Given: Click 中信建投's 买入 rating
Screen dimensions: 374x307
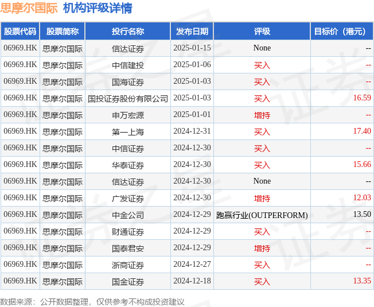Looking at the screenshot, I should [x=262, y=65].
